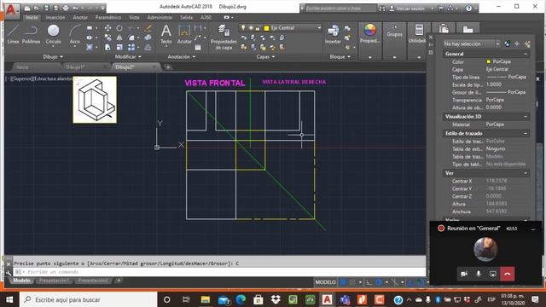Open Windows search box in taskbar
Image resolution: width=546 pixels, height=307 pixels.
89,299
